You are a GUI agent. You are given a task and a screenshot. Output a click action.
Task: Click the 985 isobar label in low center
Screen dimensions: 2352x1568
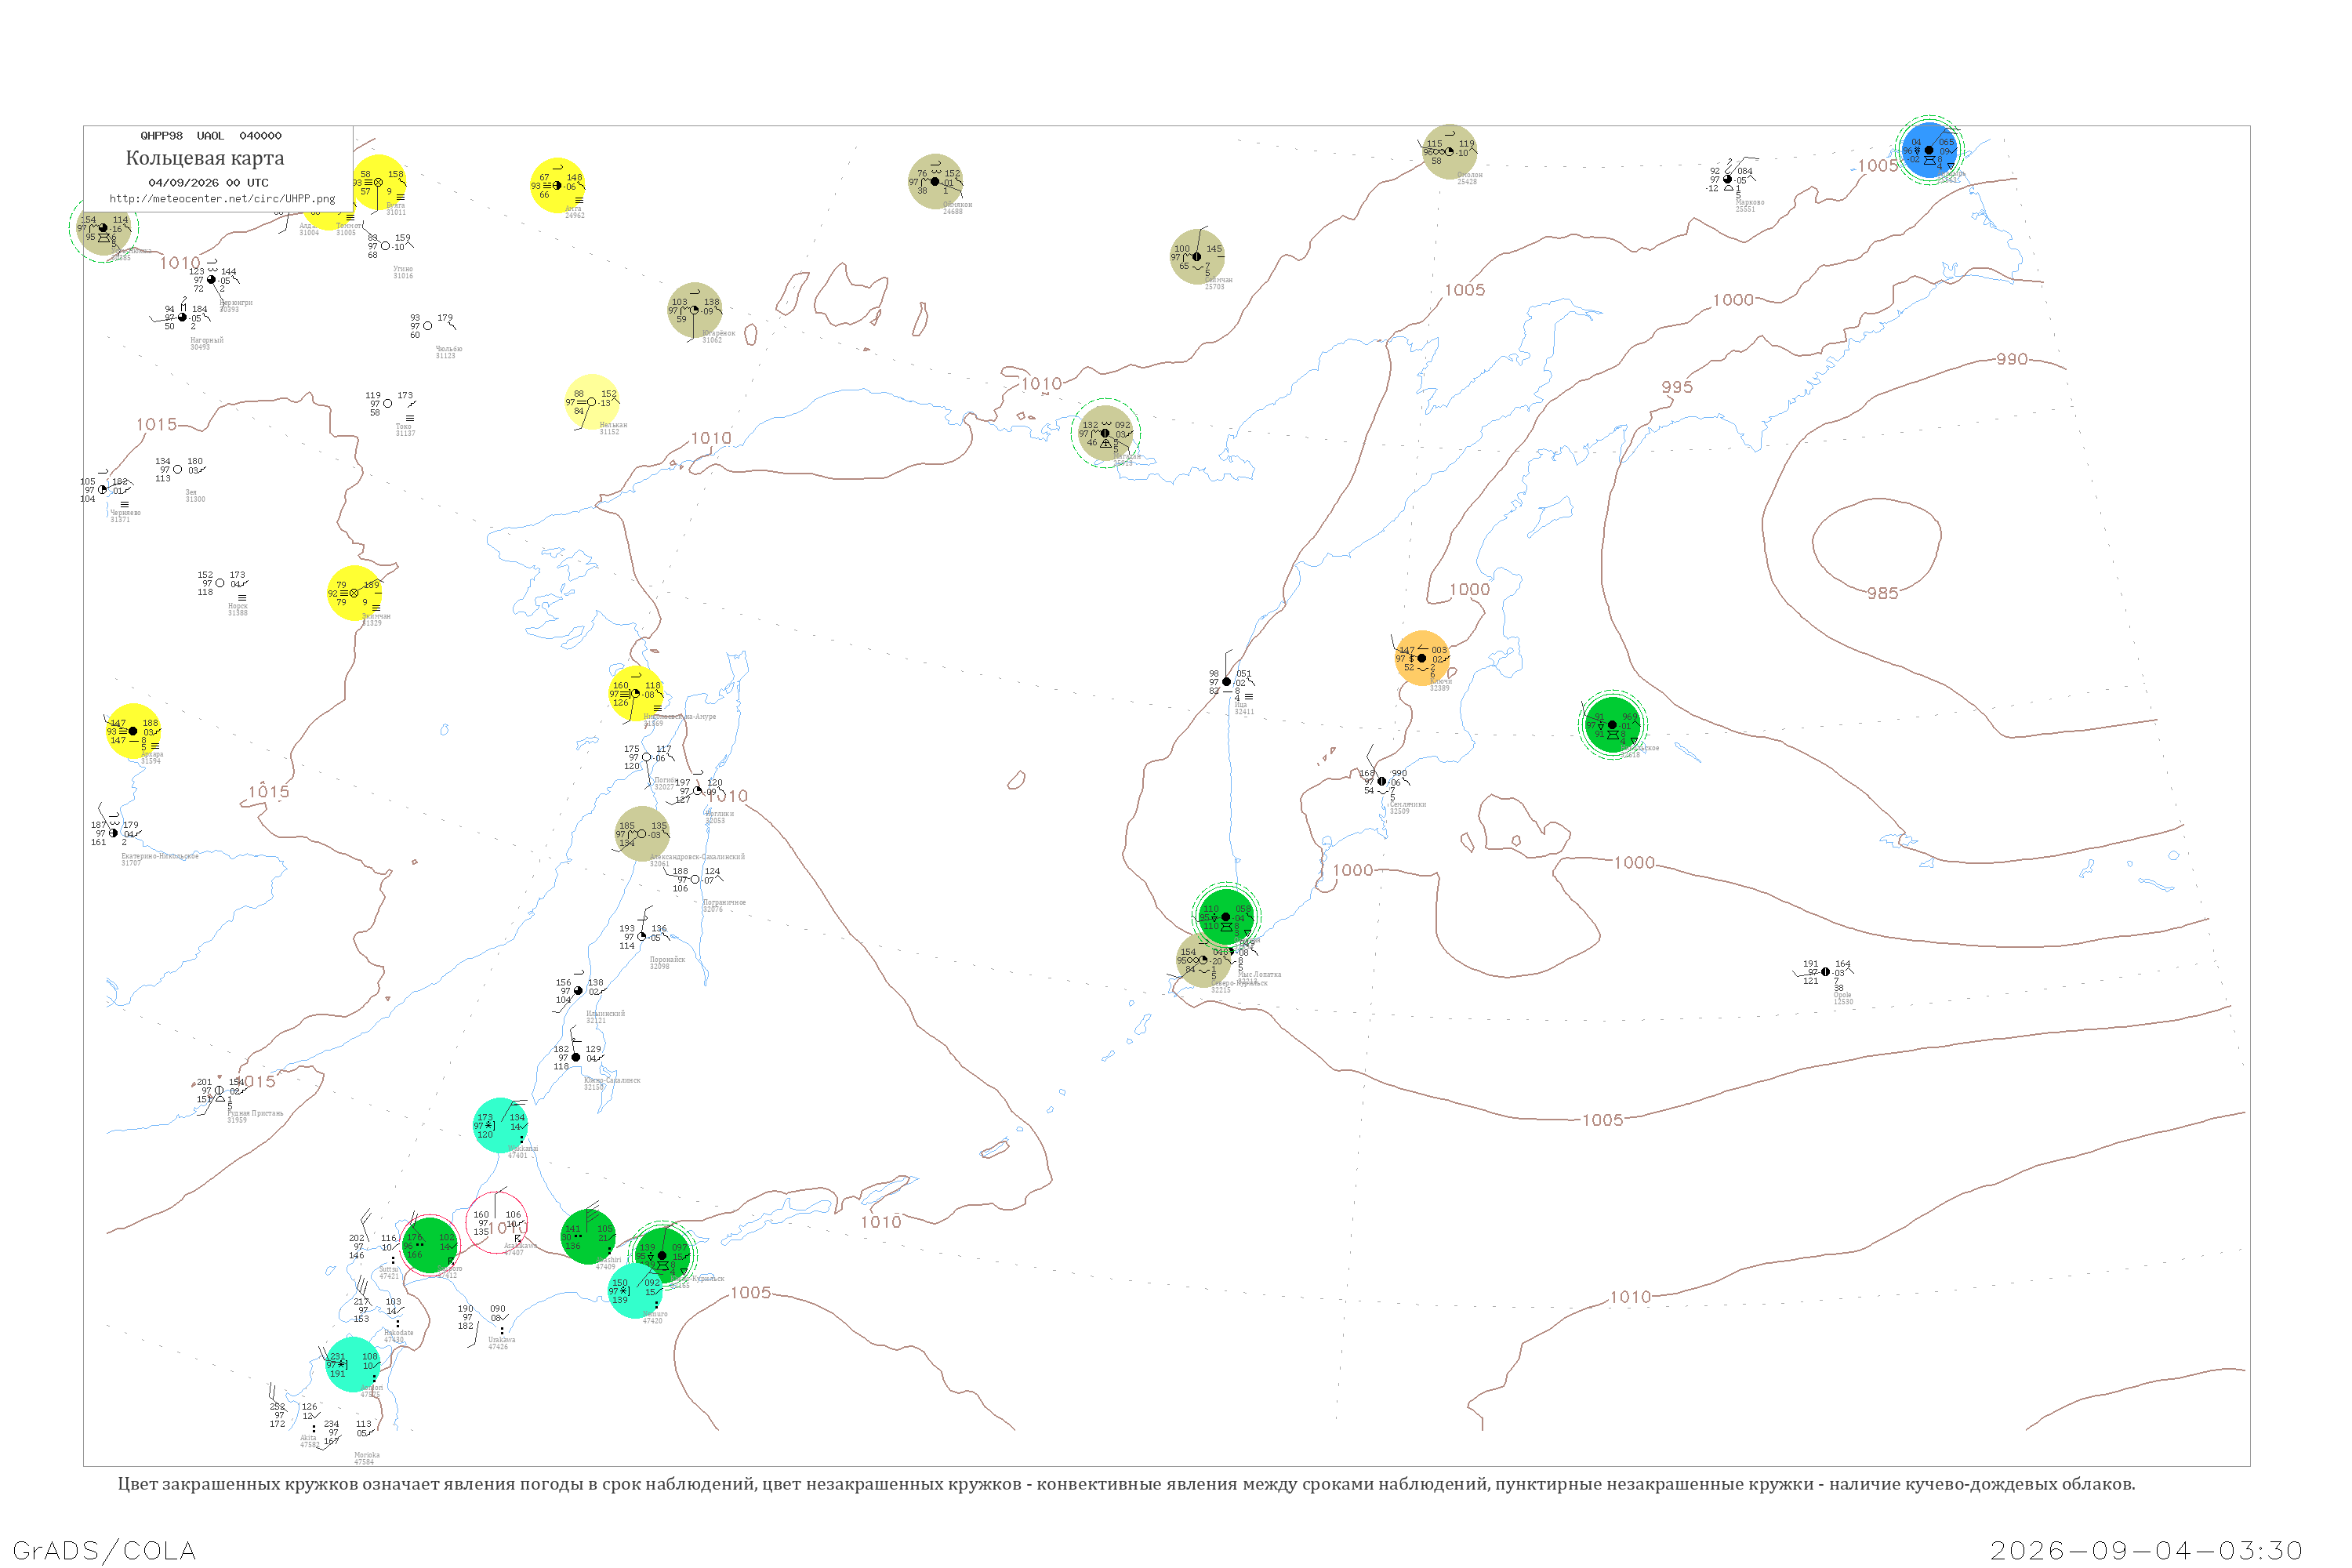click(1882, 593)
